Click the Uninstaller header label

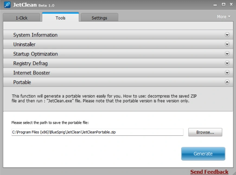[24, 44]
